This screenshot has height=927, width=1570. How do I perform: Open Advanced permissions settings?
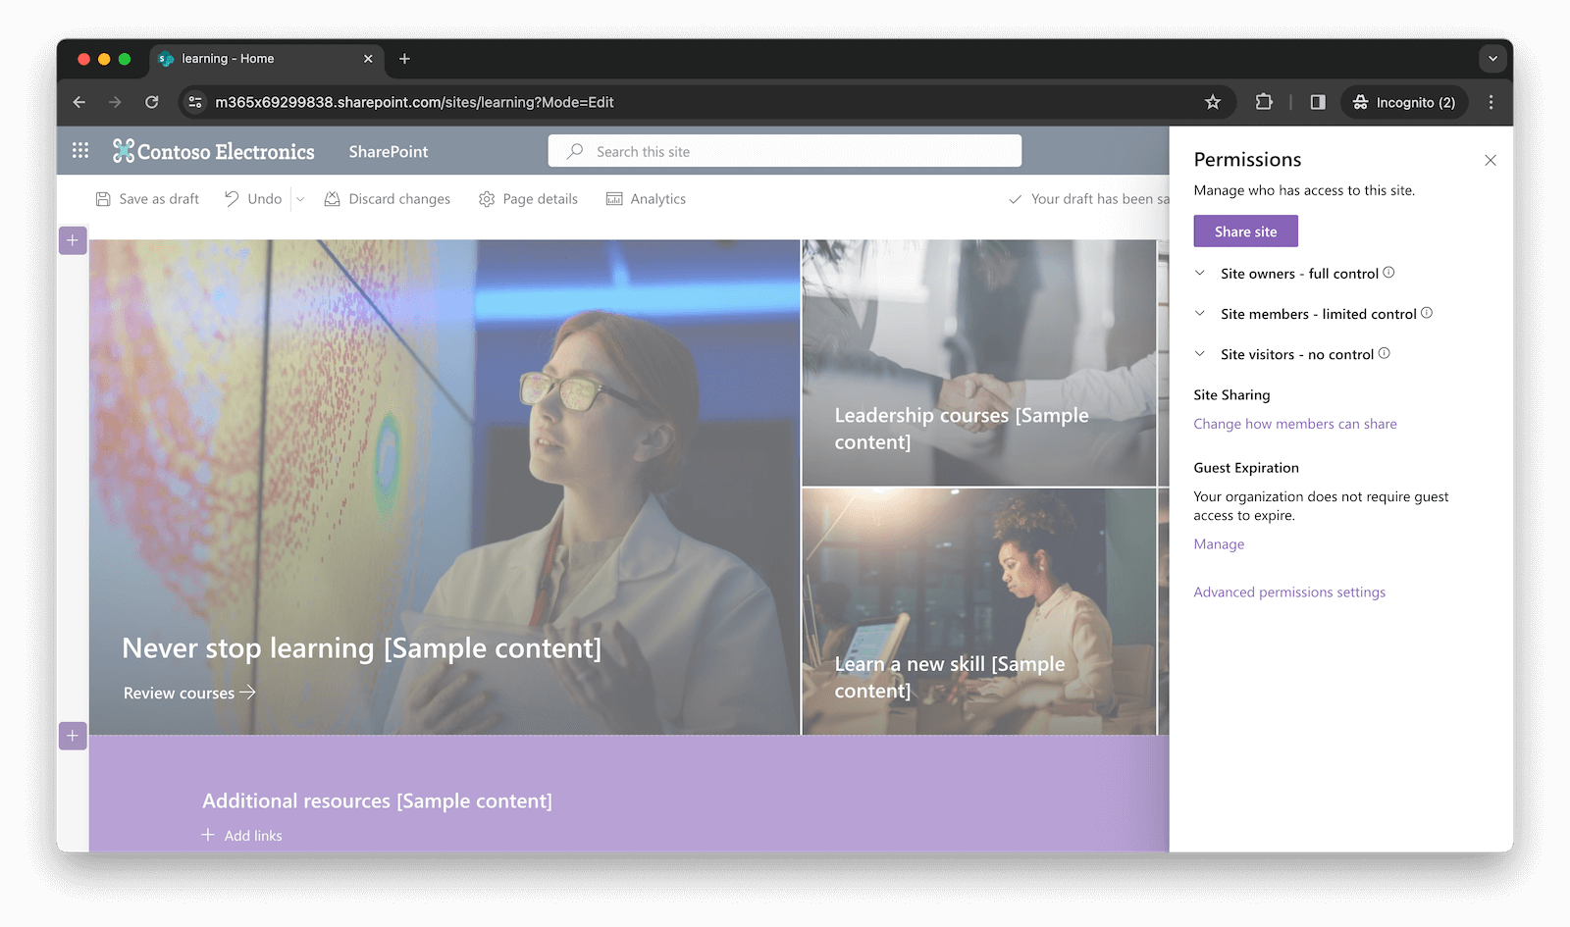[x=1289, y=592]
